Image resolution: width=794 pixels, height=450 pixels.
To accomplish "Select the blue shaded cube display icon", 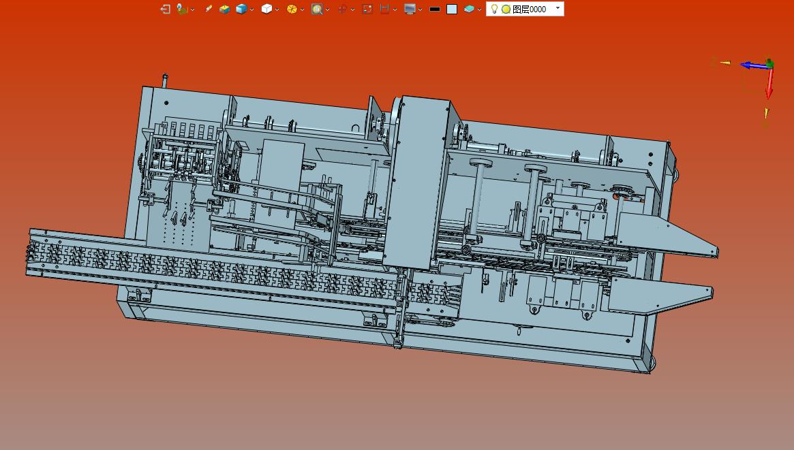I will point(241,9).
